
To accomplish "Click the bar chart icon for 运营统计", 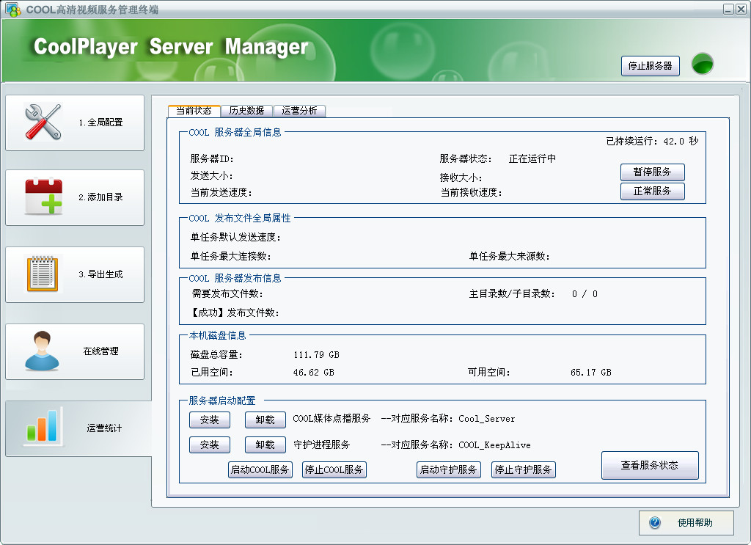I will tap(43, 427).
